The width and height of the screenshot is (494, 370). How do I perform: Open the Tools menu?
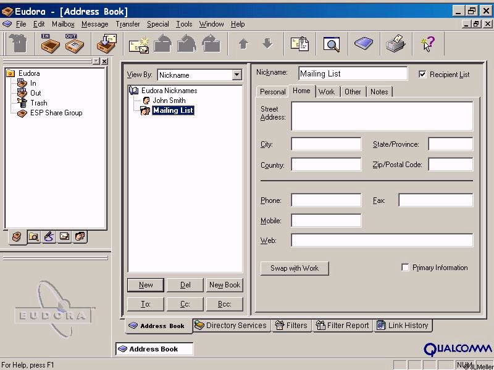pyautogui.click(x=184, y=24)
